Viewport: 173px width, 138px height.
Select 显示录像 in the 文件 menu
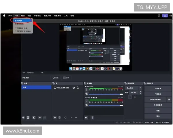[x=20, y=21]
